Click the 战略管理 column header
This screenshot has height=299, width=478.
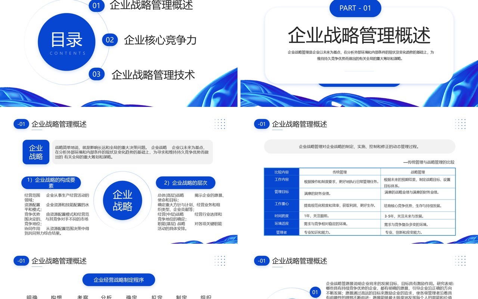point(418,172)
